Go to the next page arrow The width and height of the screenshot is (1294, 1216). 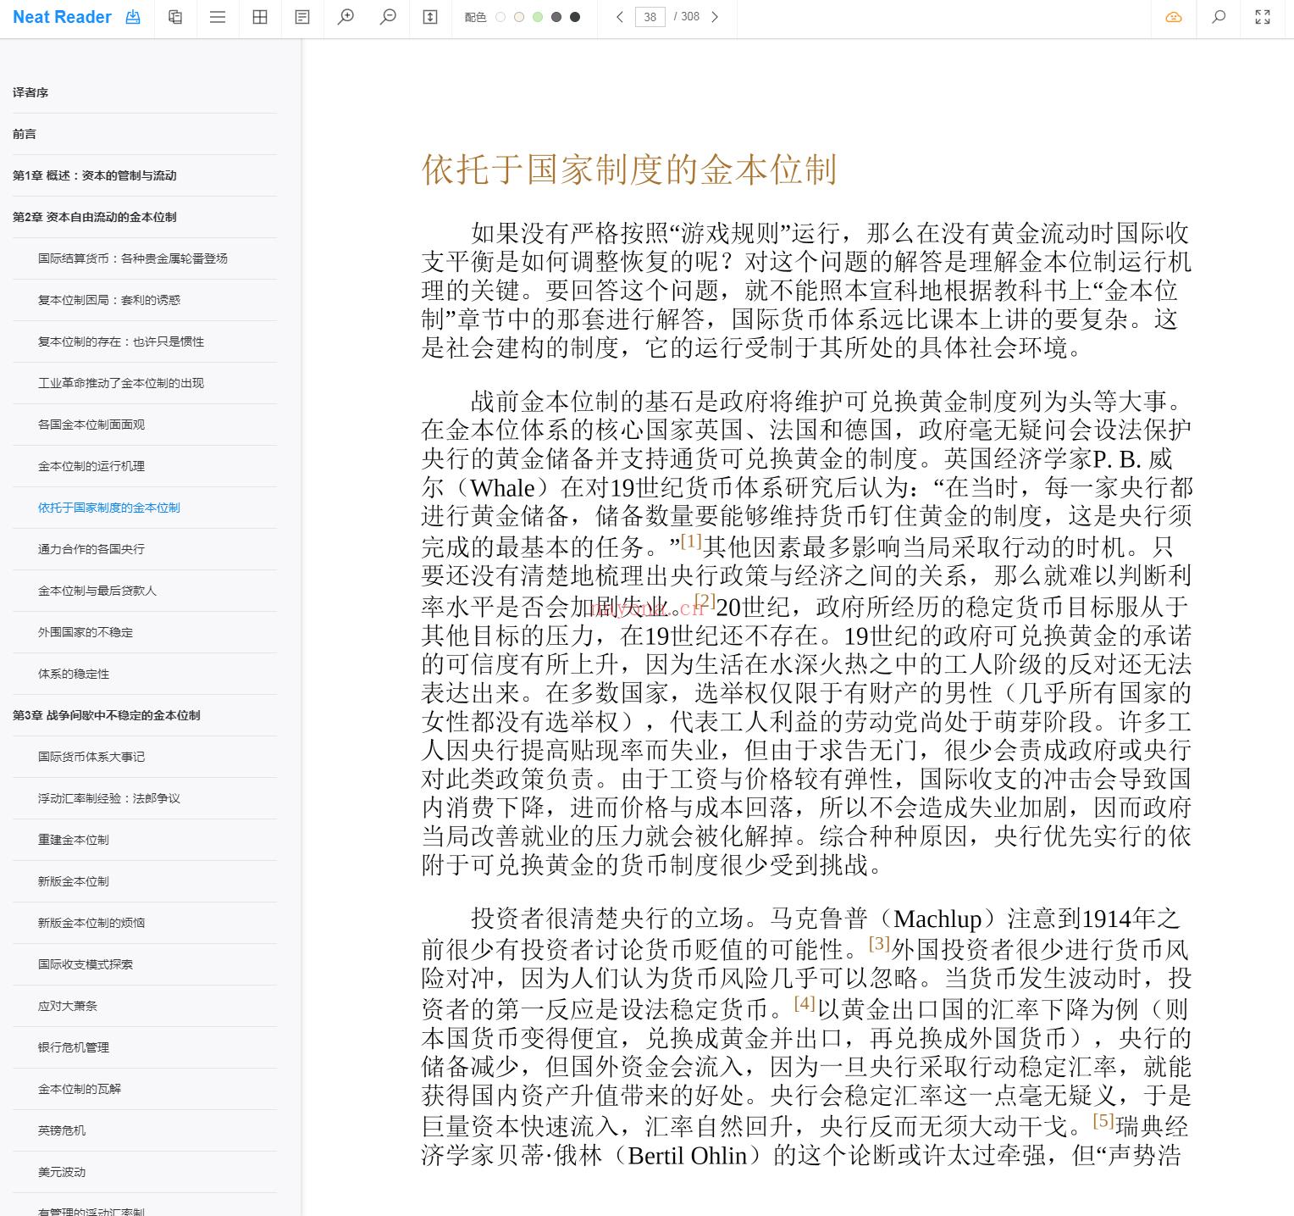pyautogui.click(x=715, y=17)
